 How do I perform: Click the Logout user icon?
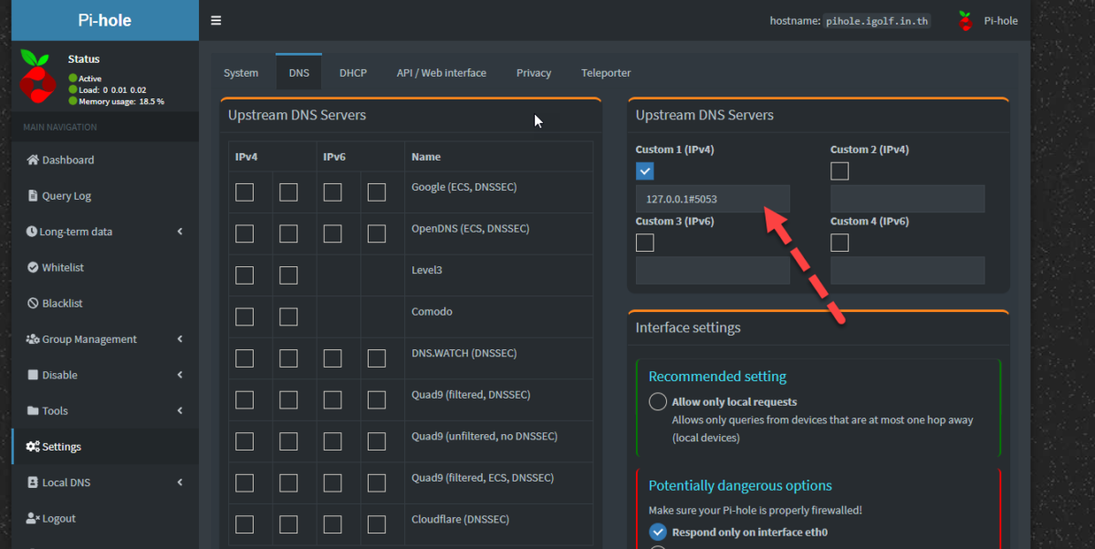point(34,518)
